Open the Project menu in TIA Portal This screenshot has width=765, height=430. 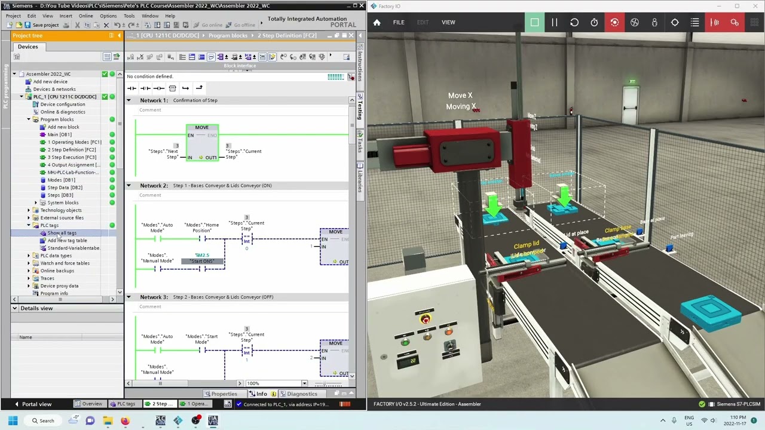(13, 16)
